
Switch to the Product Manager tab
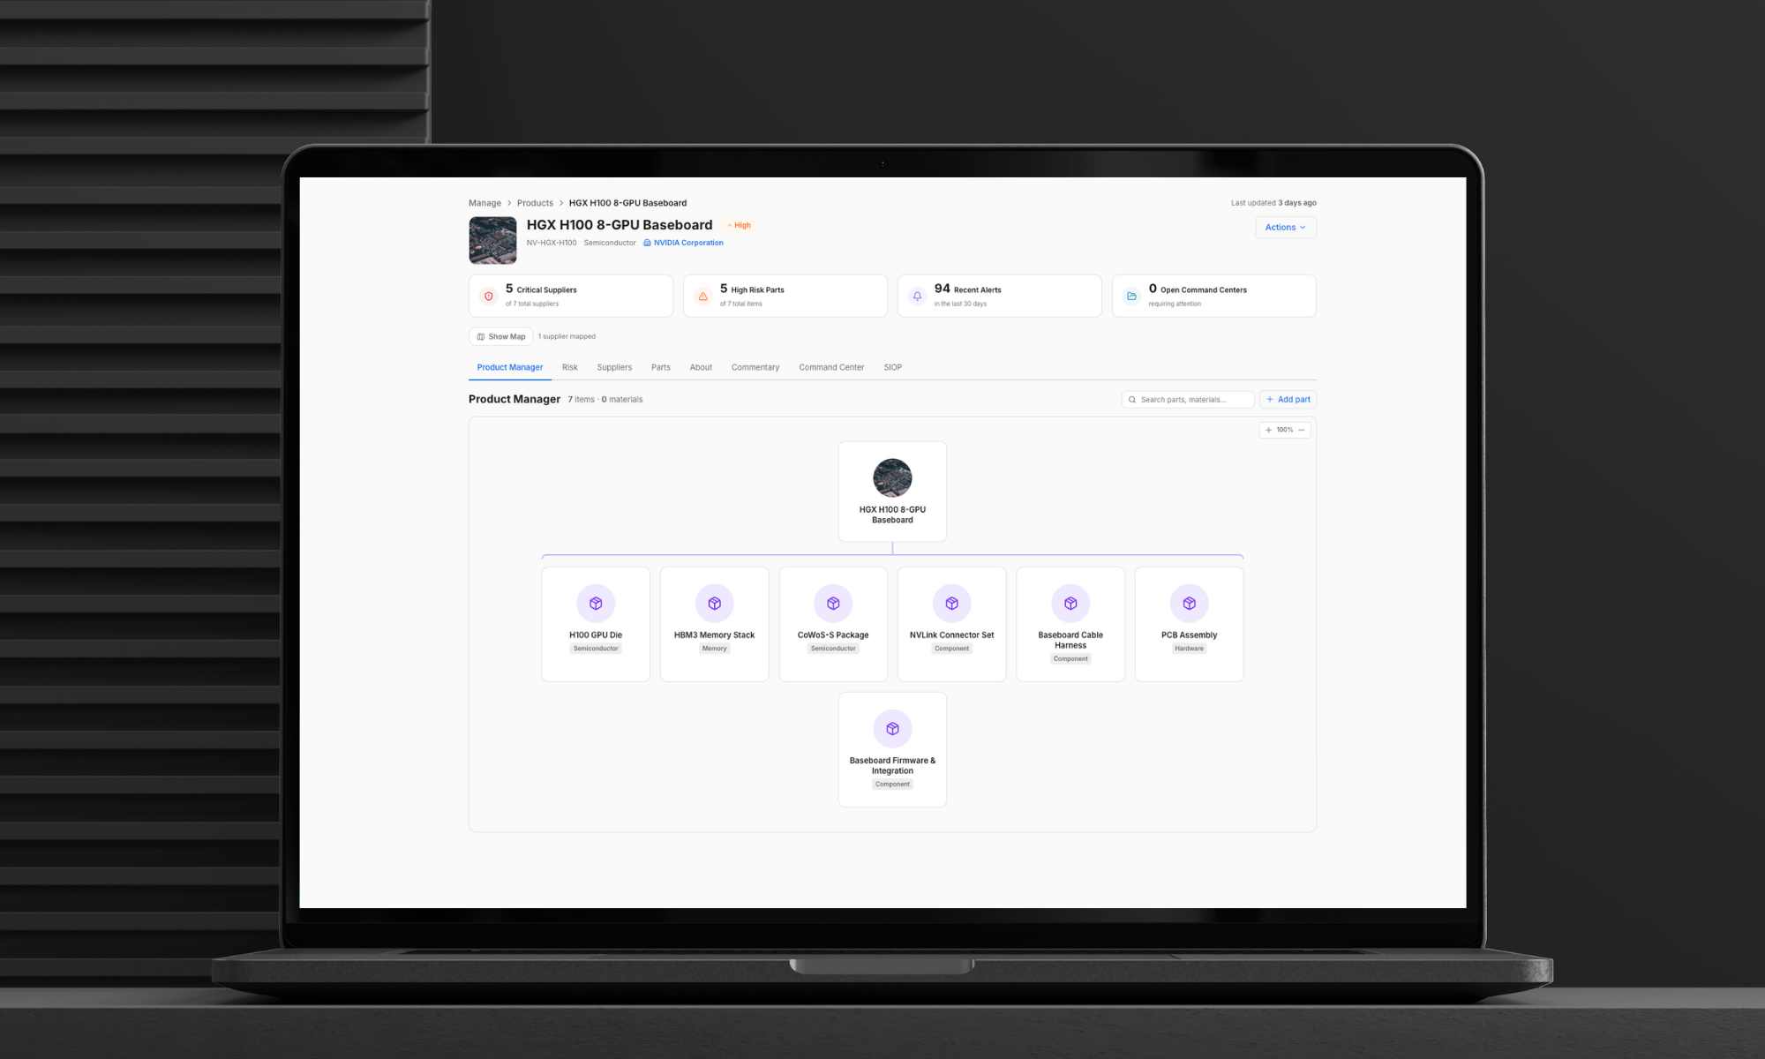click(x=510, y=367)
